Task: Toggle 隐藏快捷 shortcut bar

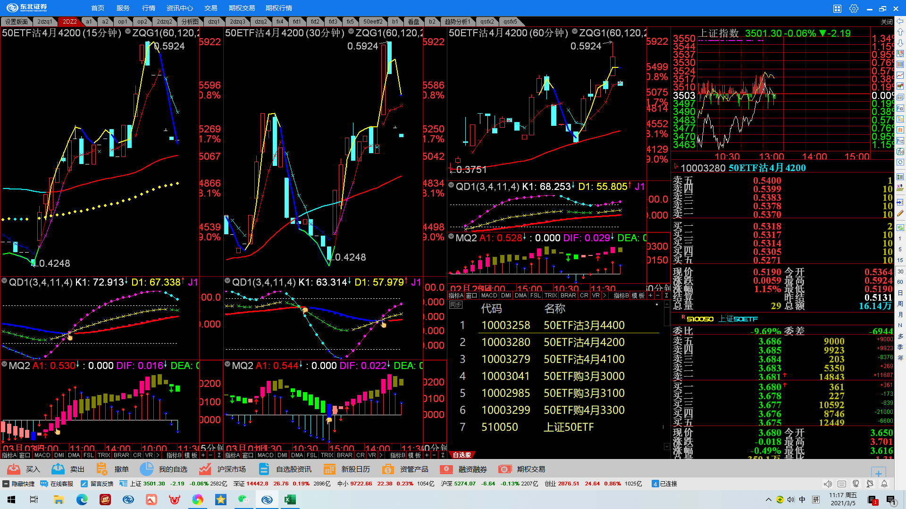Action: coord(6,484)
